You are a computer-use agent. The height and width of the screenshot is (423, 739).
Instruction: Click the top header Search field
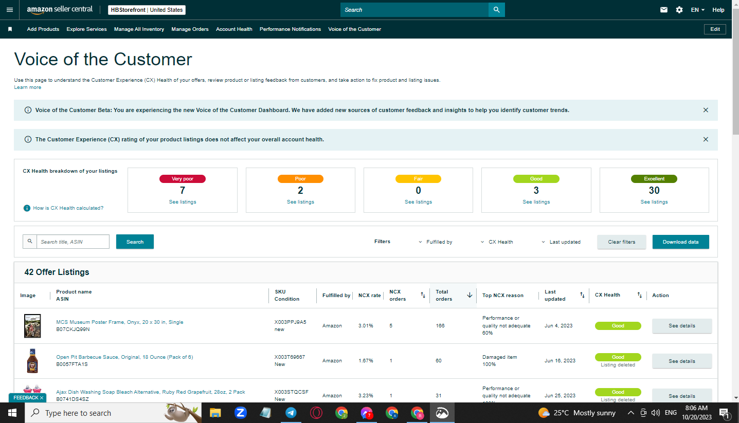(x=414, y=10)
